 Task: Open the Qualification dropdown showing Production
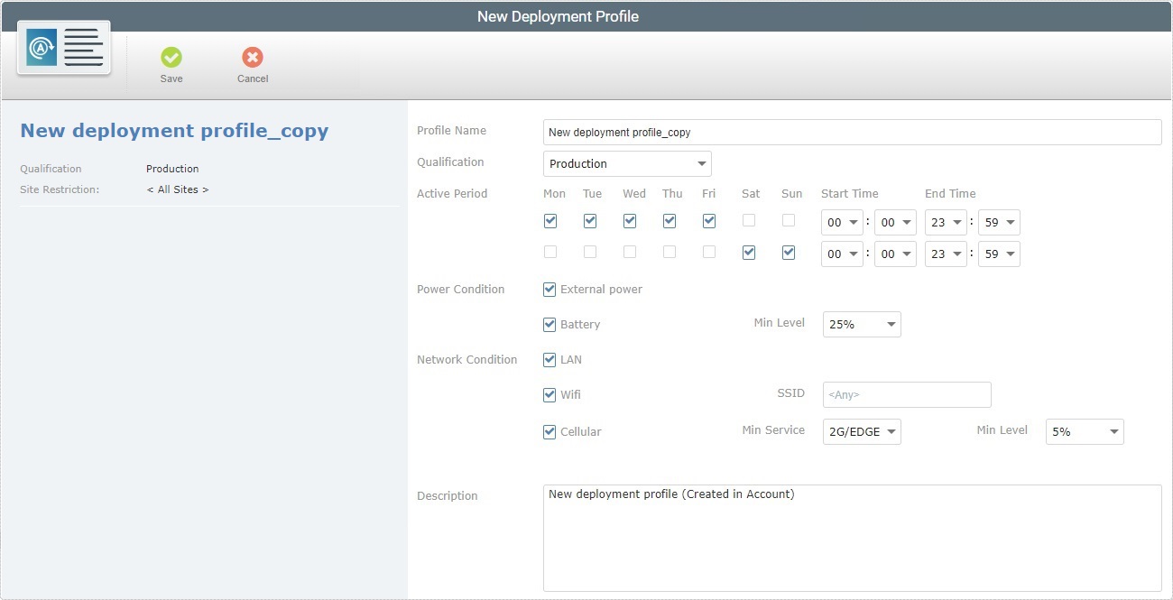pos(625,163)
